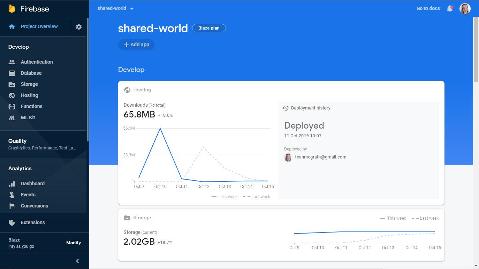
Task: Click Modify next to Blaze plan
Action: pyautogui.click(x=74, y=243)
